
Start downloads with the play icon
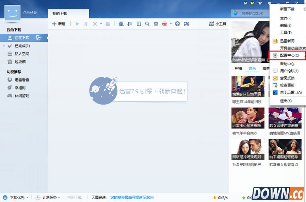click(77, 24)
